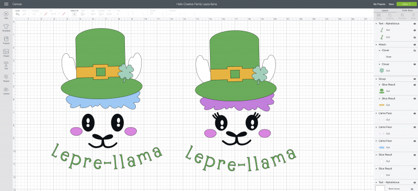Click the Undo arrow
This screenshot has width=418, height=191.
(18, 14)
